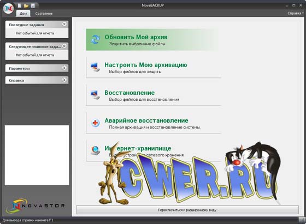Click the refresh arrows icon beside Обновить Мой архив

[x=96, y=39]
